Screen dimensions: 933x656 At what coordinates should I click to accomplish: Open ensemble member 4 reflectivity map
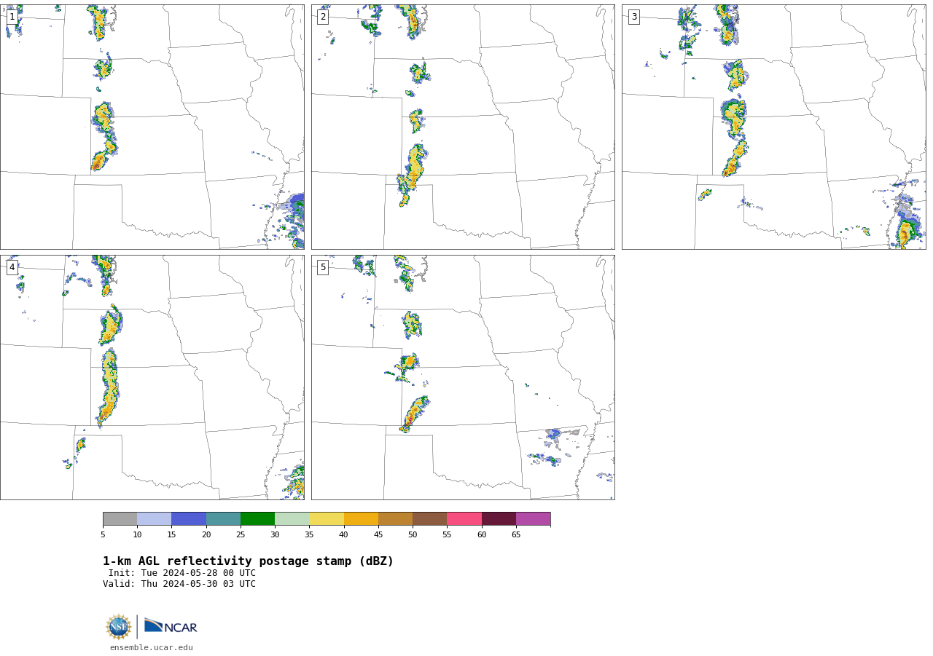[x=152, y=377]
